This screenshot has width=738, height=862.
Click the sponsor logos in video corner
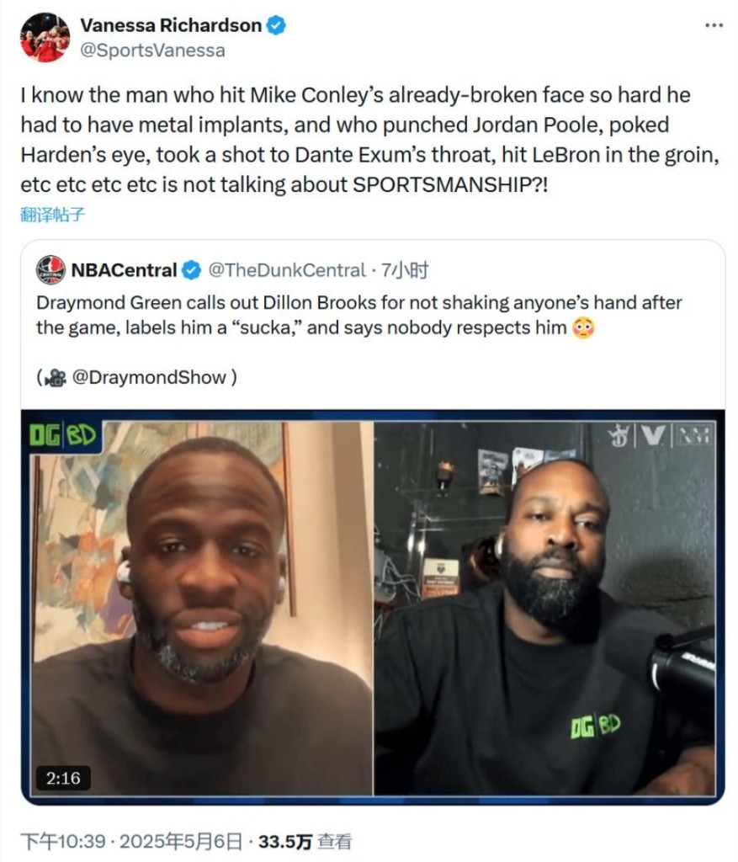pyautogui.click(x=660, y=436)
